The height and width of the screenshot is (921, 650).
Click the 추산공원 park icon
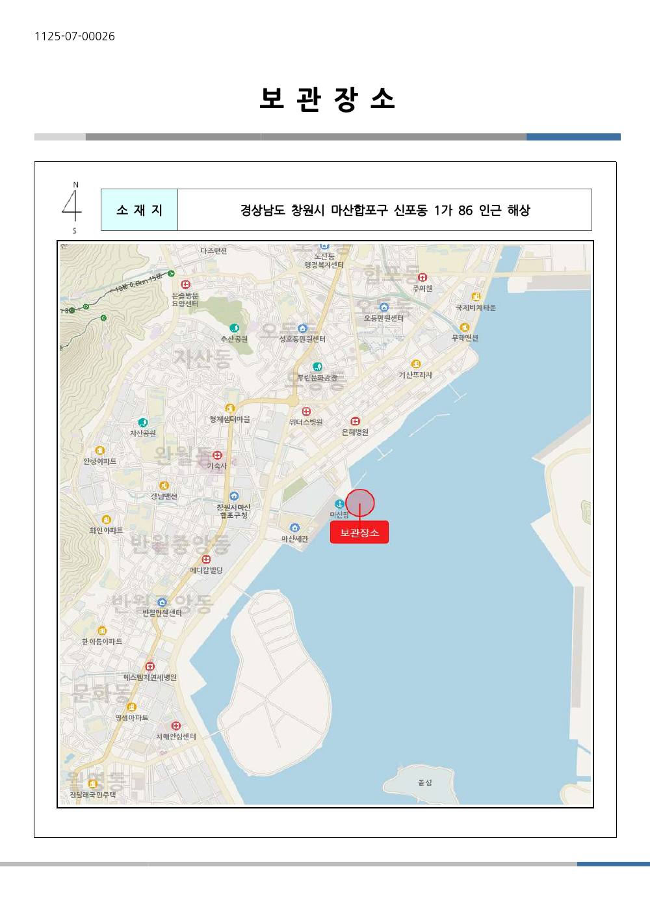click(234, 328)
